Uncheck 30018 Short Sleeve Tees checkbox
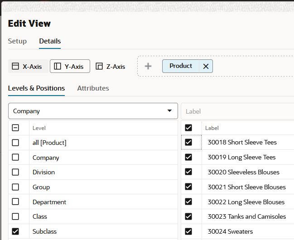The image size is (294, 240). coord(188,142)
